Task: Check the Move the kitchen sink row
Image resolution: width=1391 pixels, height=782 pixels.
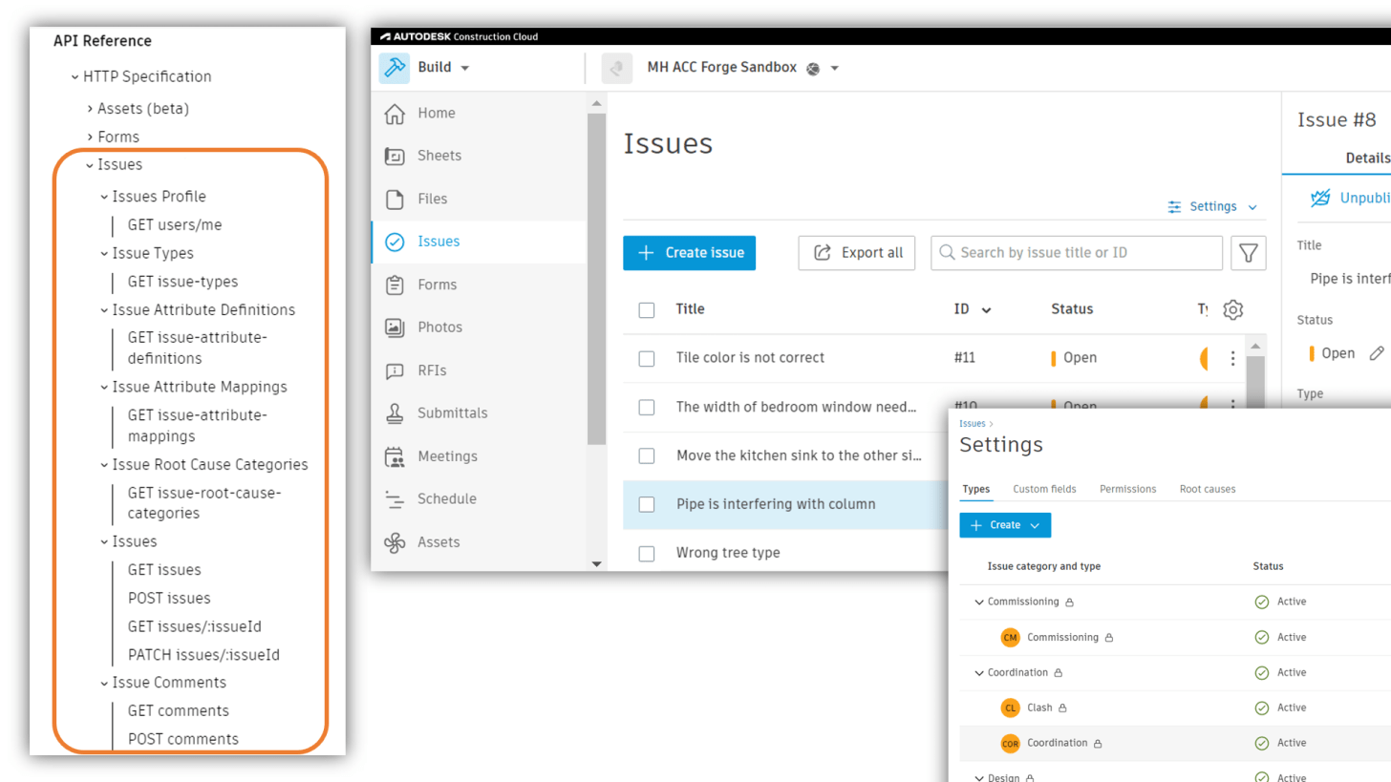Action: point(647,455)
